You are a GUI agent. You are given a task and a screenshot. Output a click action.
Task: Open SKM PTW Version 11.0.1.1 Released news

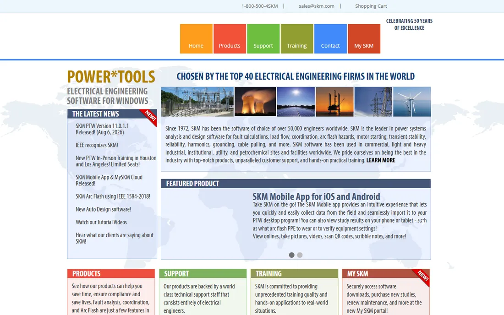point(102,129)
